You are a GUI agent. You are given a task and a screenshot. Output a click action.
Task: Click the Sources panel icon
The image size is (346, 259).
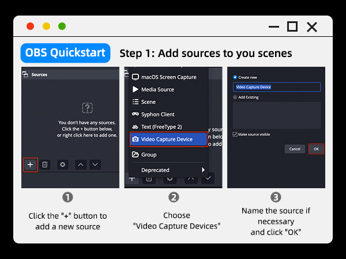[x=25, y=74]
